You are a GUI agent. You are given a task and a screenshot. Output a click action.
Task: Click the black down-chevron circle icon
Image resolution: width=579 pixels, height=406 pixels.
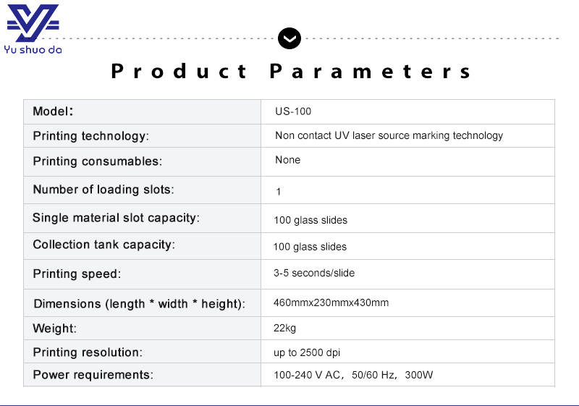[289, 38]
